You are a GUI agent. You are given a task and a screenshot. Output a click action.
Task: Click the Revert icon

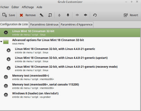point(126,15)
